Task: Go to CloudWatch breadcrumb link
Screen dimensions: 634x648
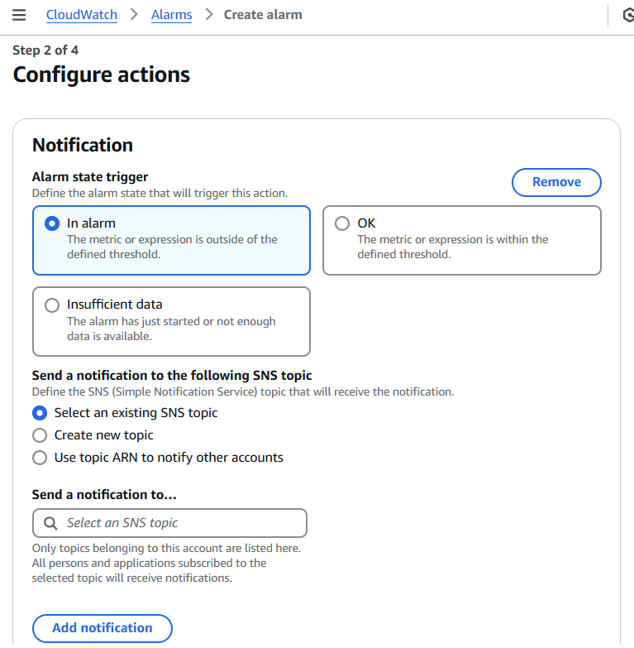Action: click(x=82, y=15)
